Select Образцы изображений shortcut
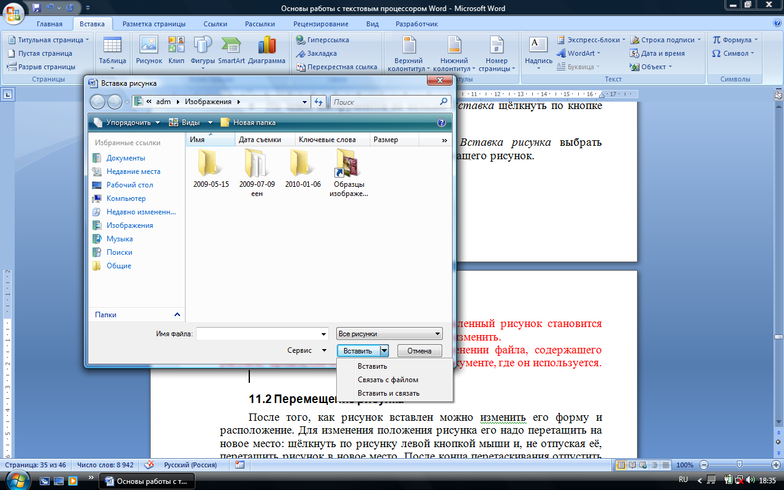The width and height of the screenshot is (784, 490). coord(349,173)
